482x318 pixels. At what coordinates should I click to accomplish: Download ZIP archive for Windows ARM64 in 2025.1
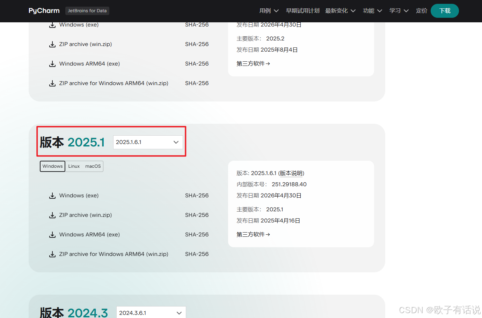(114, 254)
